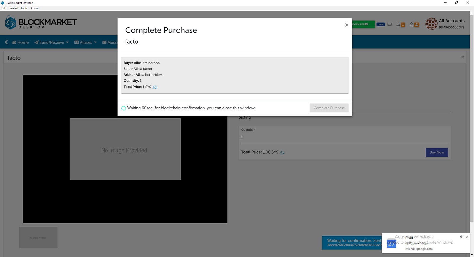The width and height of the screenshot is (474, 257).
Task: Click the hash anchor icon on the facto panel
Action: tap(462, 57)
